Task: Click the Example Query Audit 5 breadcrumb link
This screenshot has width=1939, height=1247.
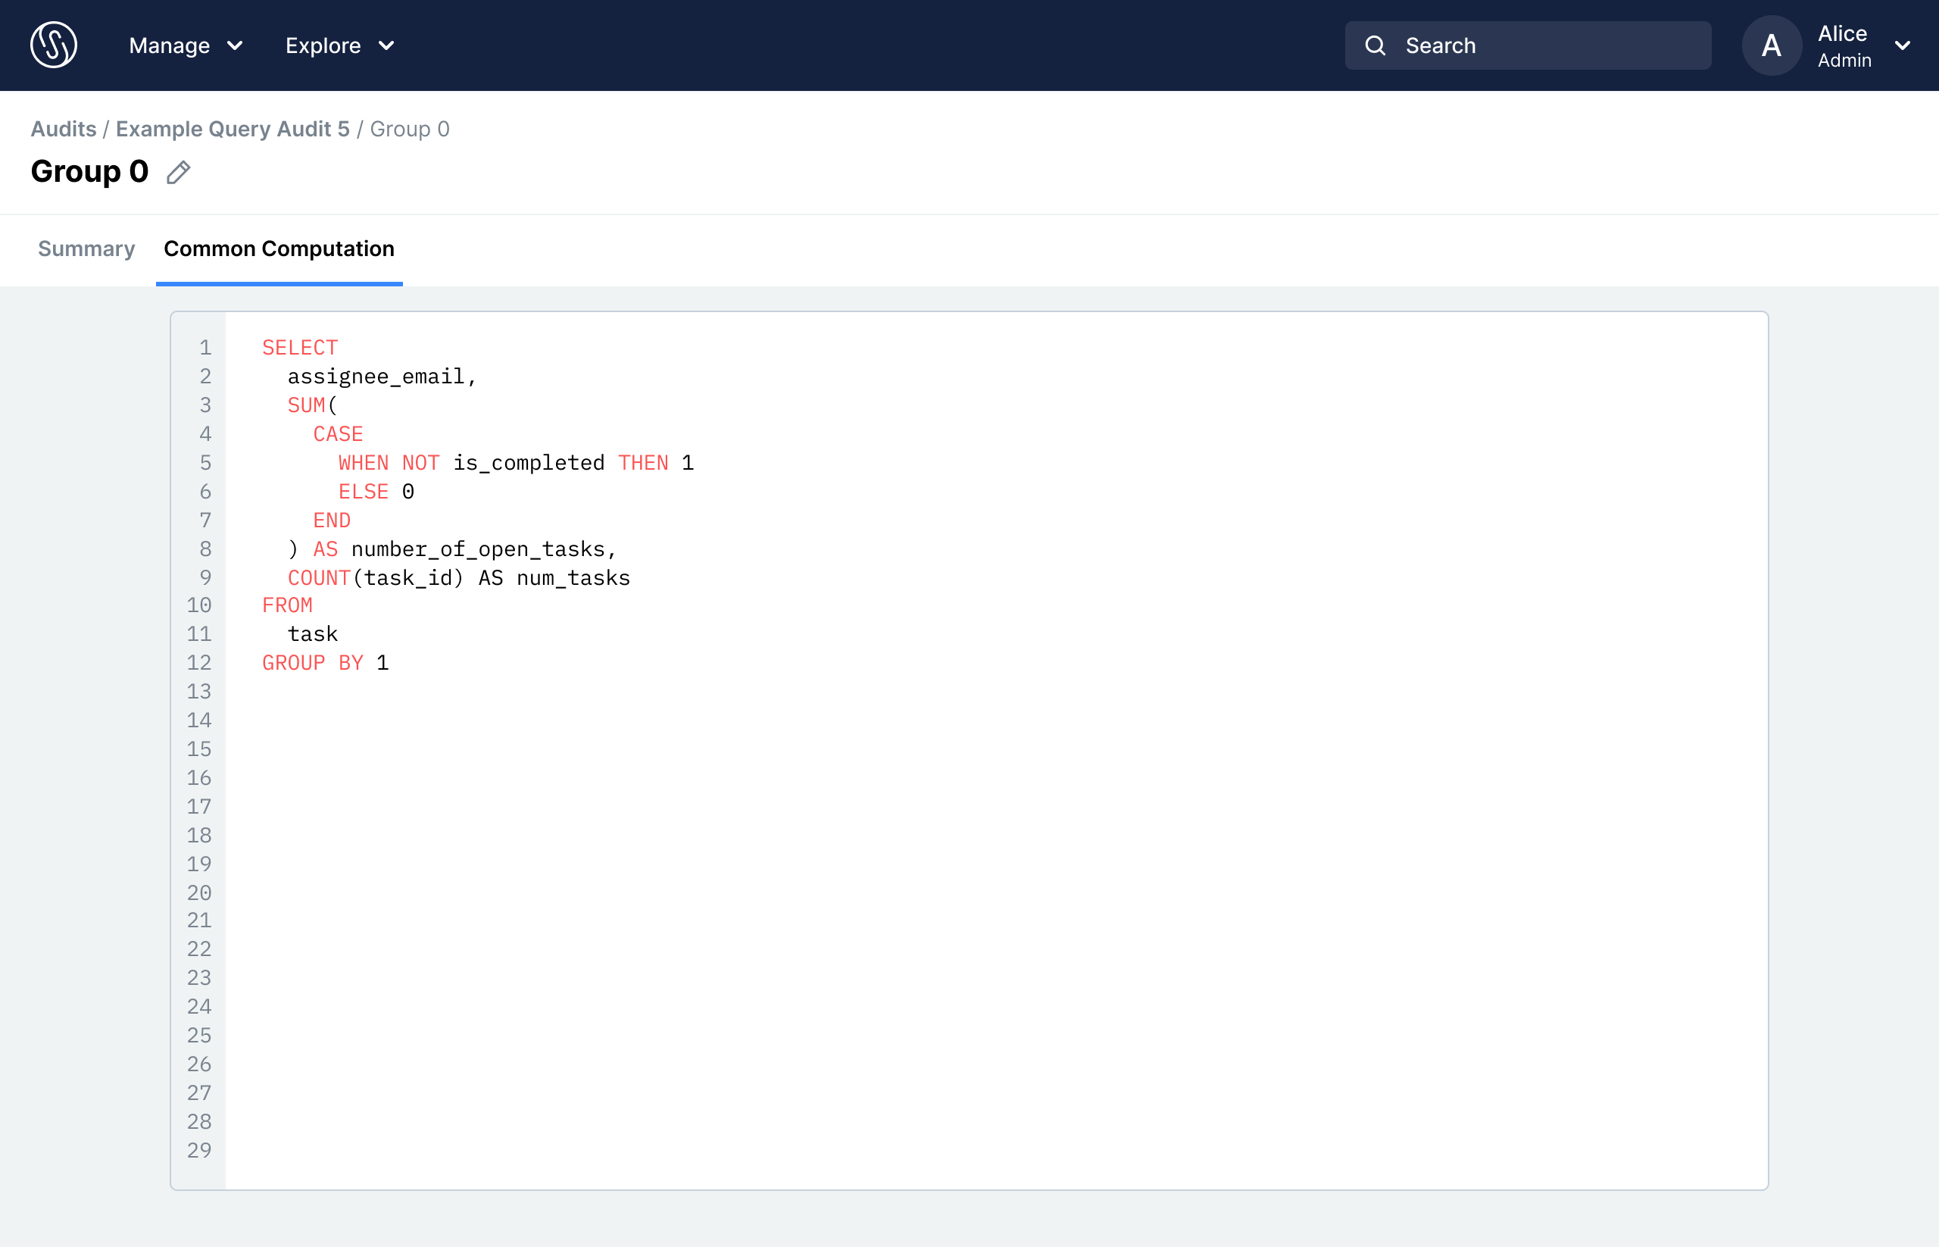Action: point(233,129)
